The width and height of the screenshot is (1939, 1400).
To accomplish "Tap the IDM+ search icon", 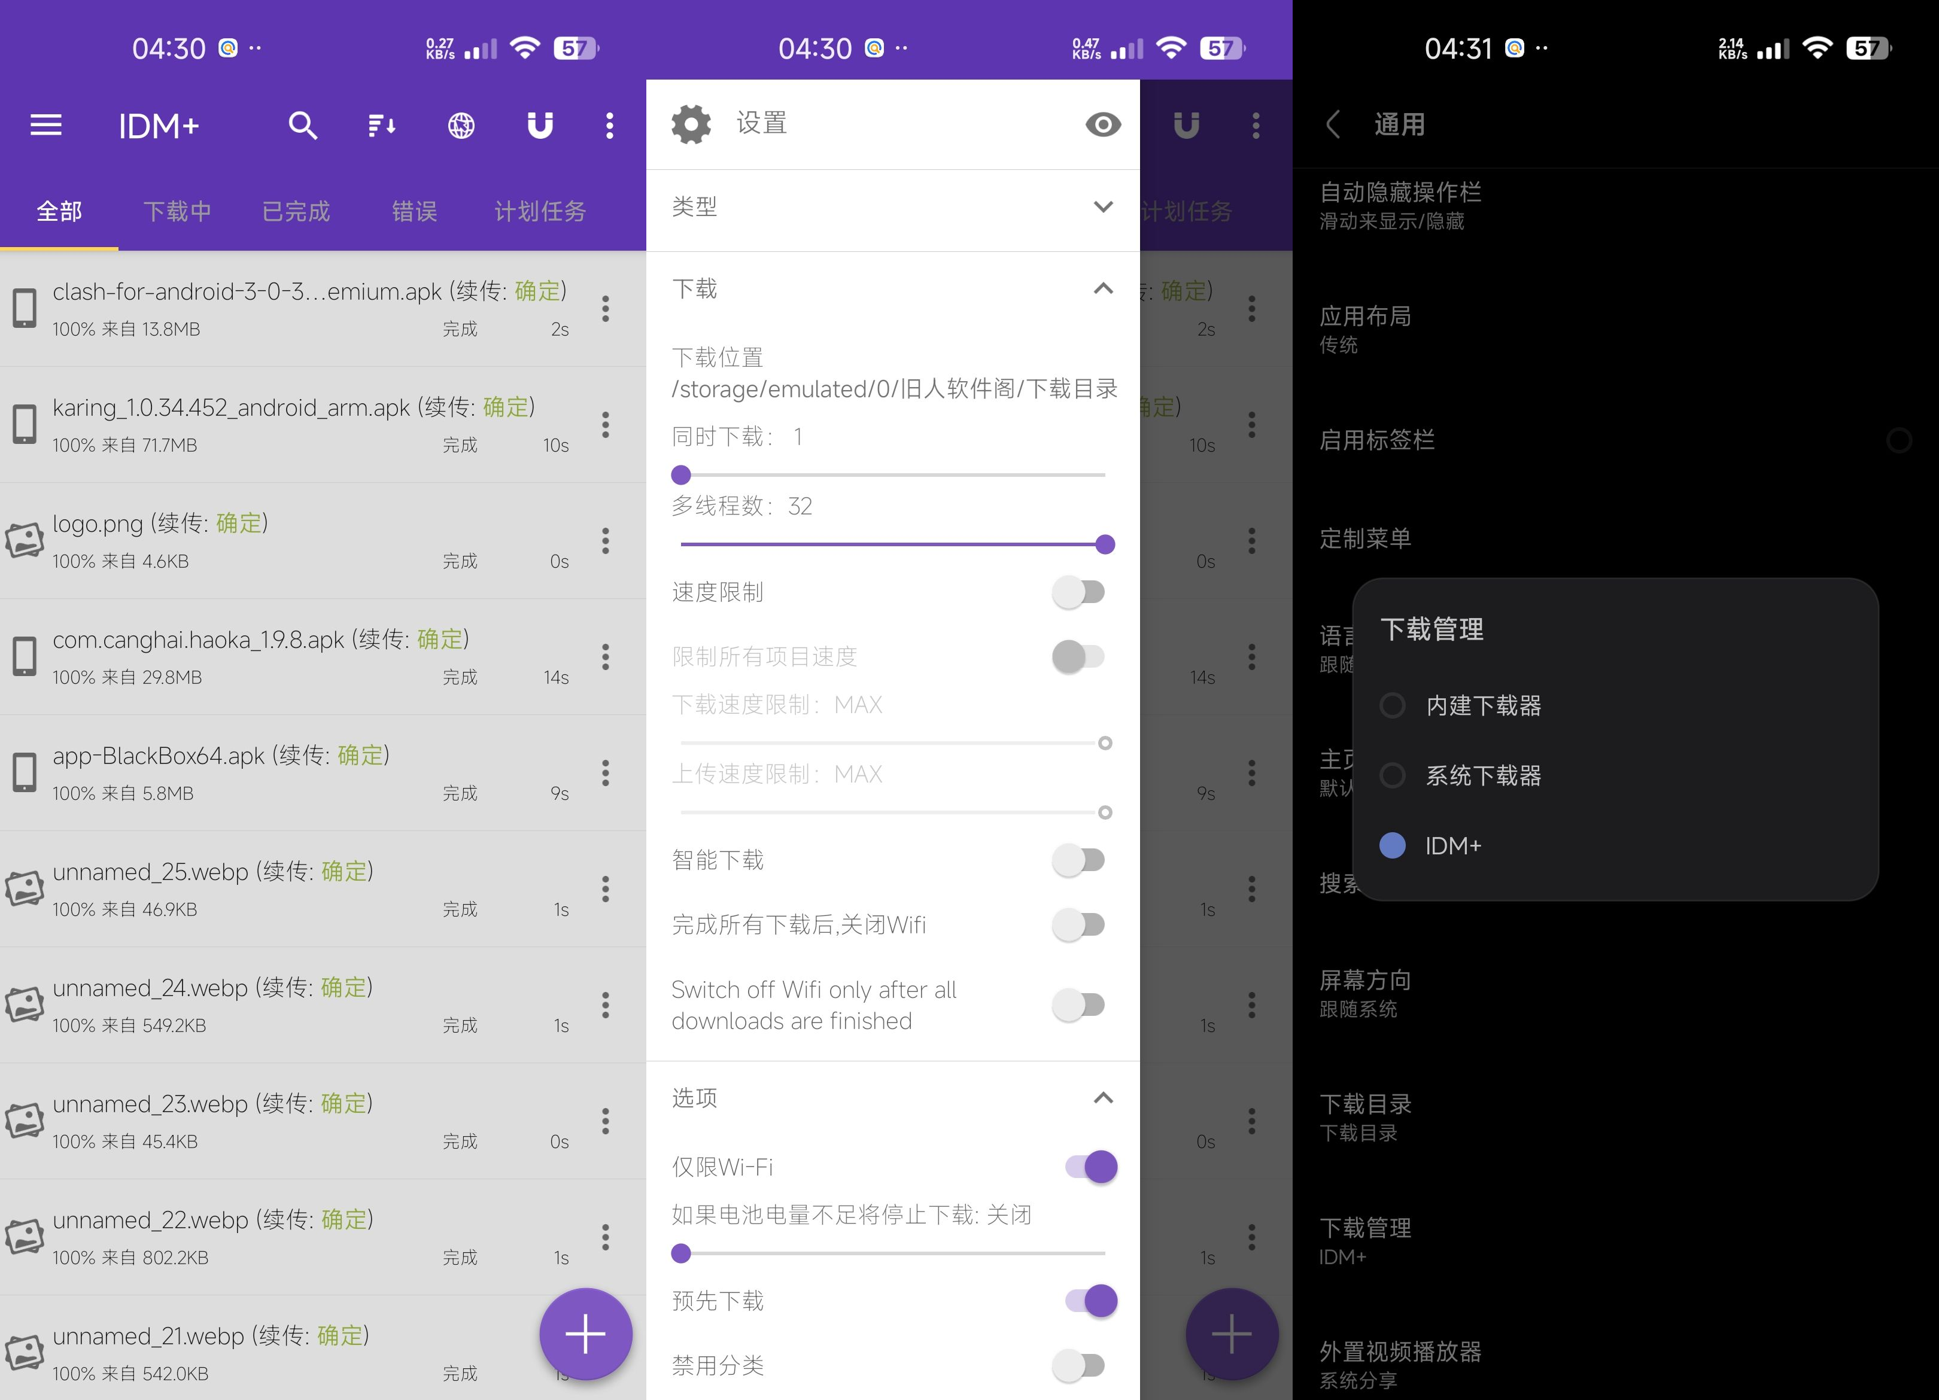I will click(x=300, y=125).
